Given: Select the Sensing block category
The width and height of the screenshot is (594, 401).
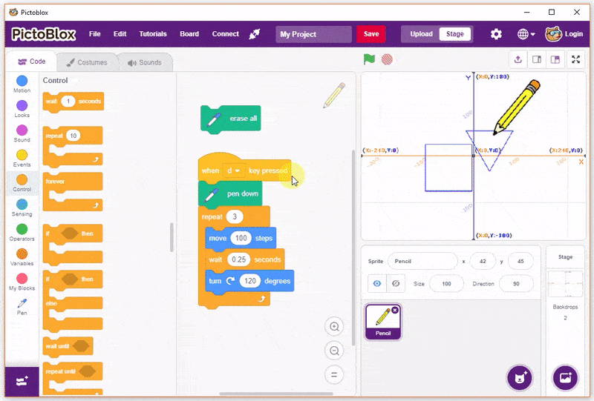Looking at the screenshot, I should (22, 208).
